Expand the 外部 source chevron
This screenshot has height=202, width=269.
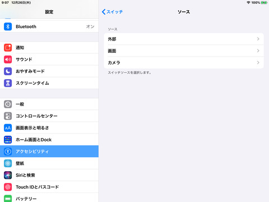[x=258, y=39]
